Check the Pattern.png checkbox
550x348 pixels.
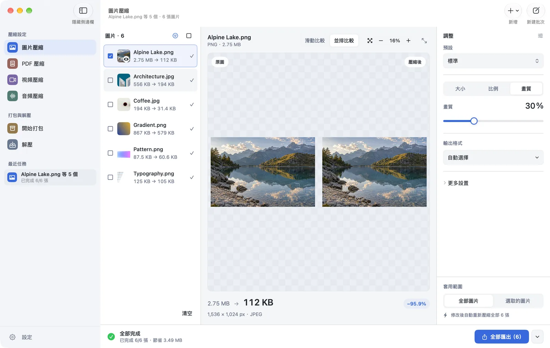click(110, 153)
